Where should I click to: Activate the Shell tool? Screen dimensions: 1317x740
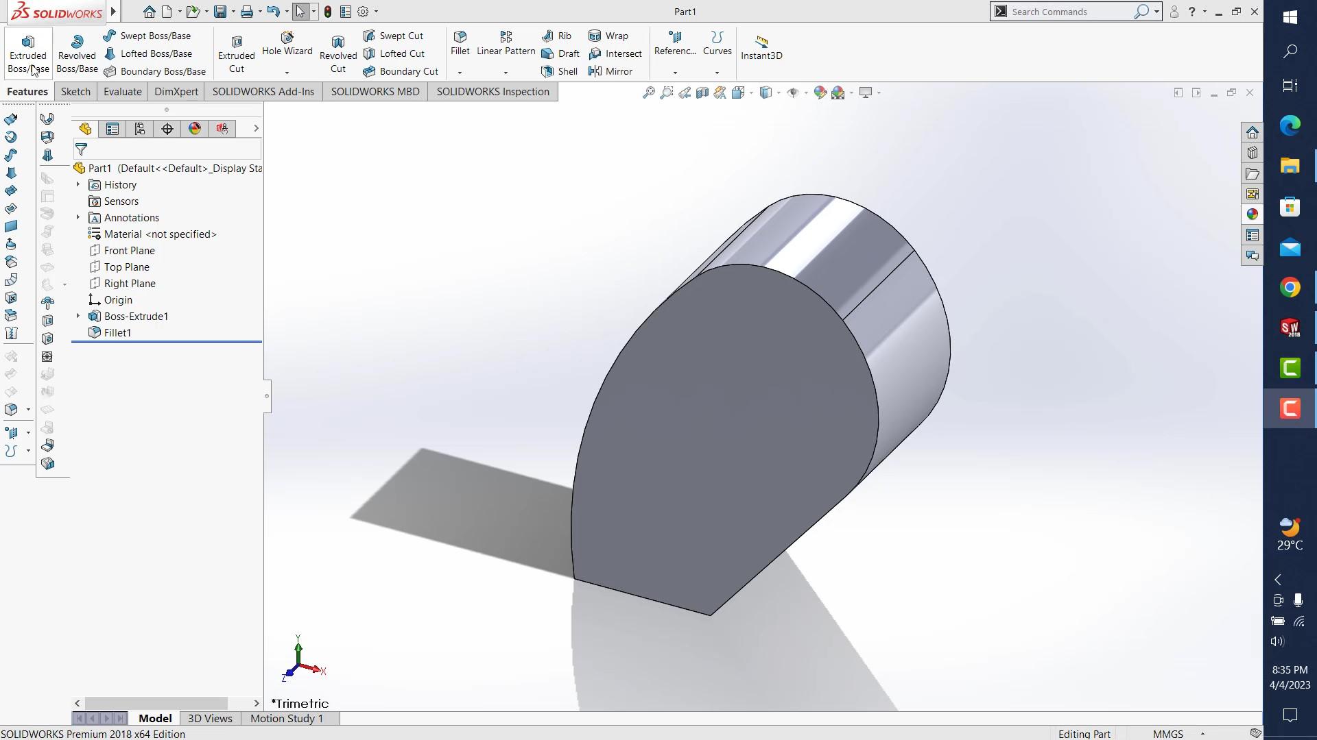point(560,71)
